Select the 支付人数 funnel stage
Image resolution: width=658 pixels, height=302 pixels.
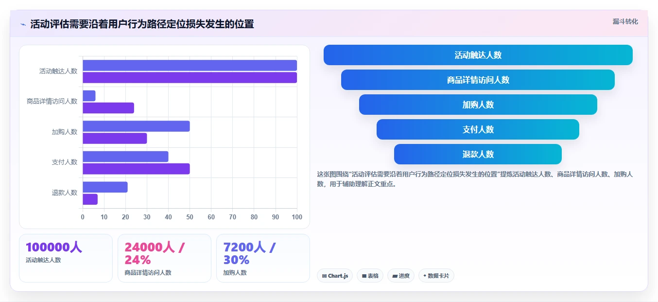(x=478, y=129)
